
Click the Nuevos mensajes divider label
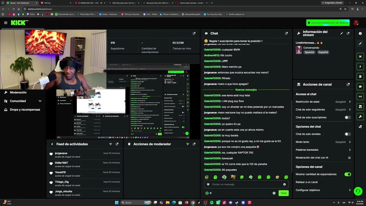246,90
